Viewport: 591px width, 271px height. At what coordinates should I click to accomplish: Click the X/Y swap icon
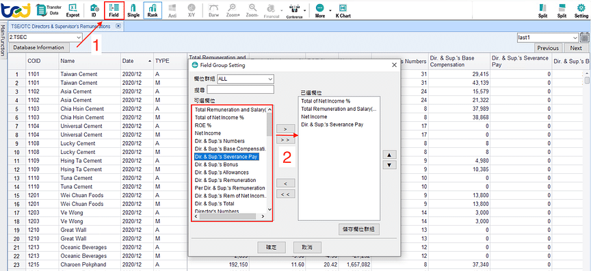pos(192,10)
